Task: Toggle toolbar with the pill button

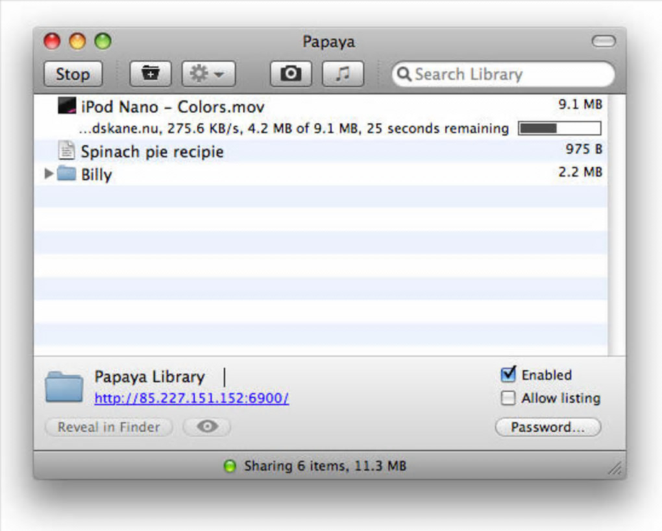Action: [604, 41]
